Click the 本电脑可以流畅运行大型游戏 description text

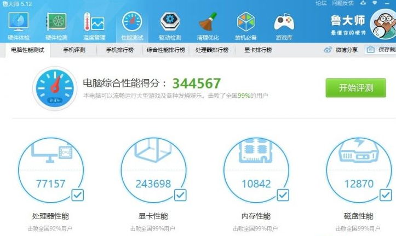point(175,96)
